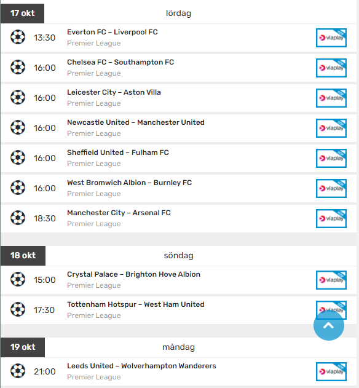
Task: Click the 18 okt date label
Action: (x=23, y=256)
